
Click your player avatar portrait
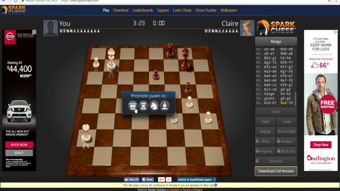[x=50, y=28]
